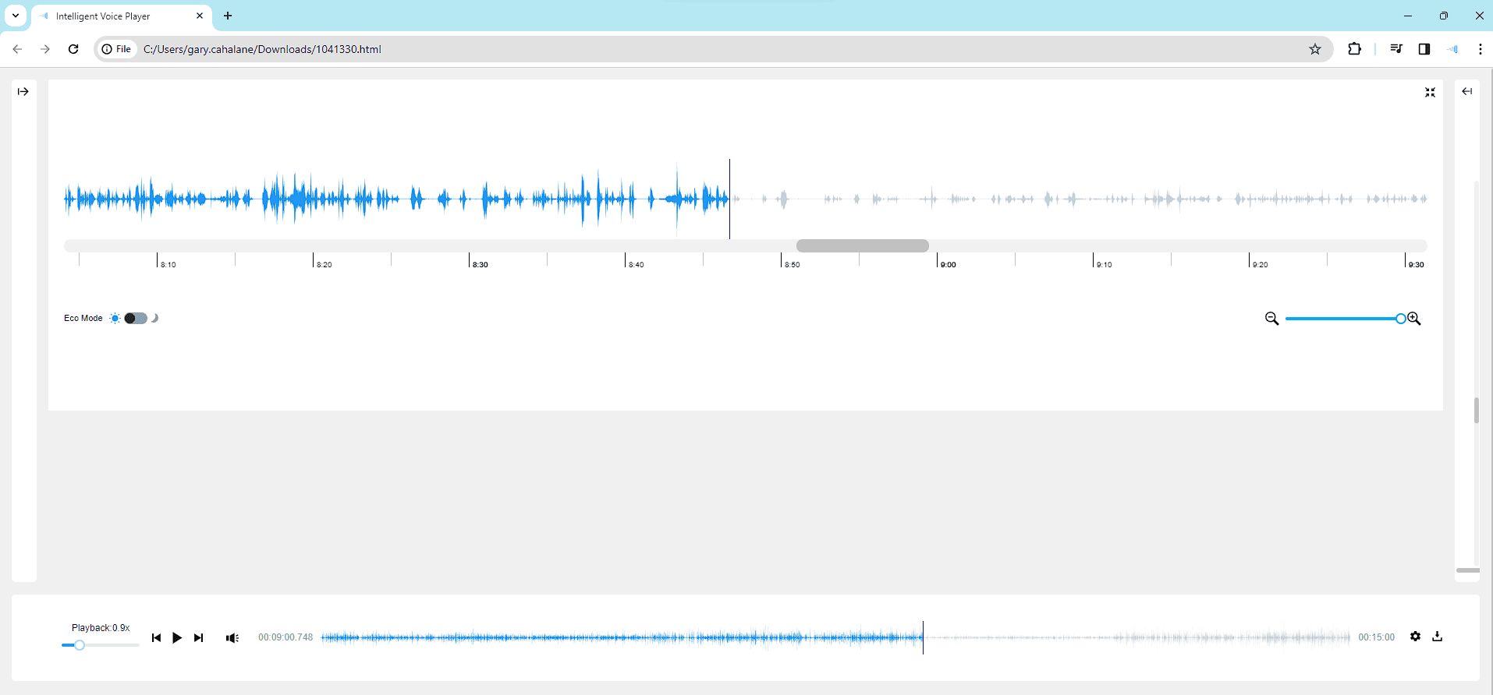
Task: Click the address bar file path
Action: pyautogui.click(x=262, y=49)
